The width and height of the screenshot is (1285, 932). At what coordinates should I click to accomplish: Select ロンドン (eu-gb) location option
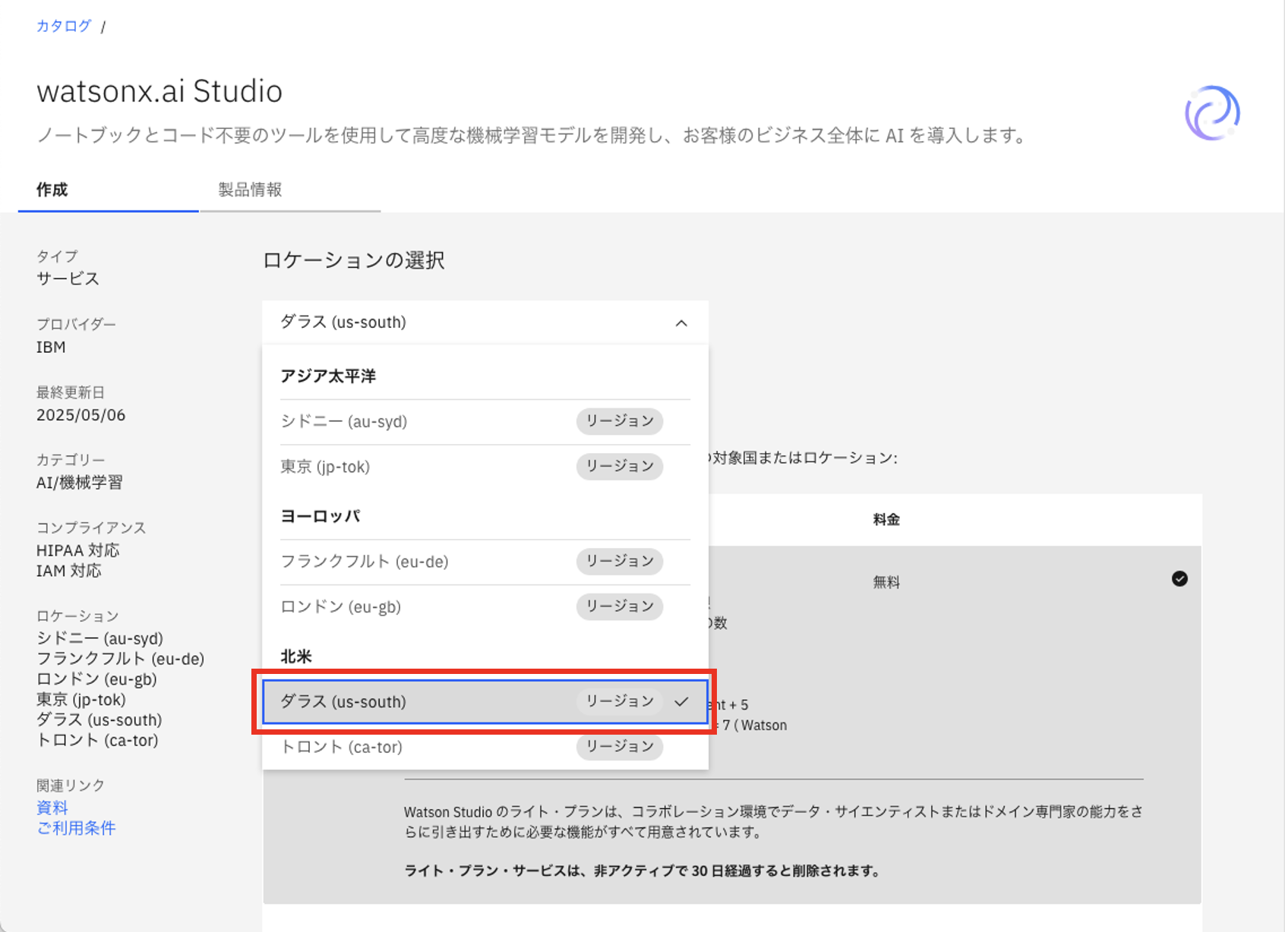(341, 607)
